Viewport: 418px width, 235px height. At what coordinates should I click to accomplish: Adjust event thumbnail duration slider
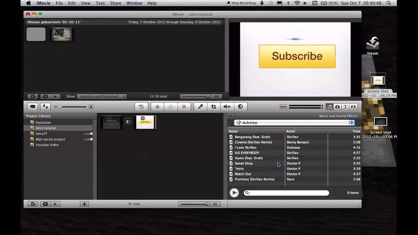pyautogui.click(x=196, y=96)
